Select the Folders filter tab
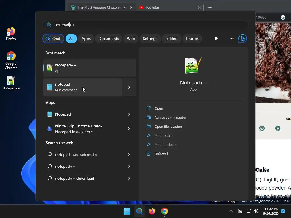 point(172,39)
